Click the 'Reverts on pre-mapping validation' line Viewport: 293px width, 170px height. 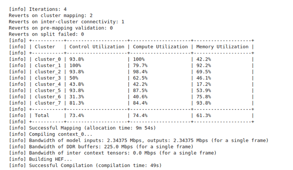[60, 27]
